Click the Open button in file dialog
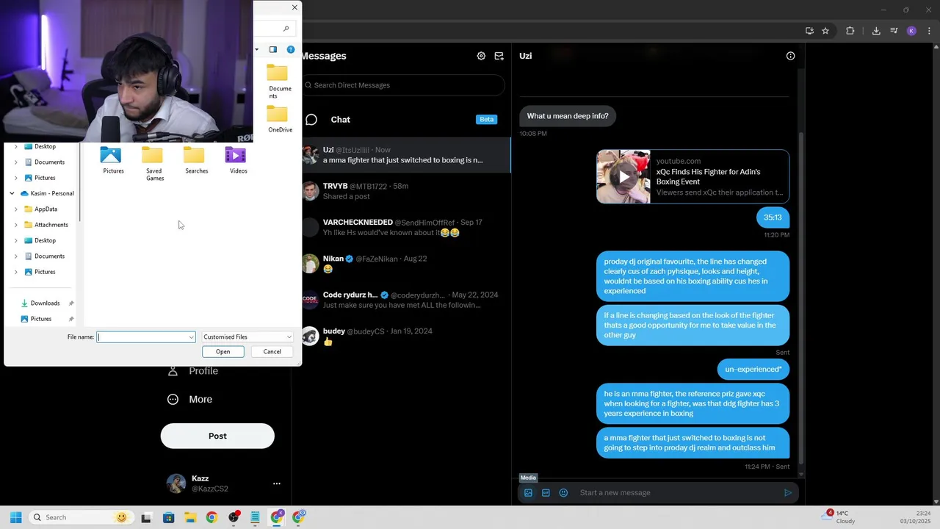 [x=223, y=352]
